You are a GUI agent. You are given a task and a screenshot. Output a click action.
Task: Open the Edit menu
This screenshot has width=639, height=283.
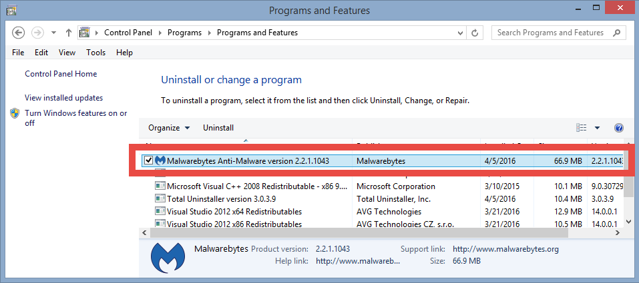click(41, 53)
